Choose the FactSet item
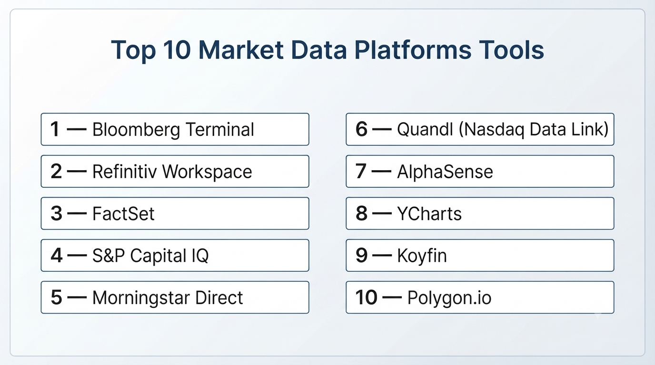655x365 pixels. (175, 213)
